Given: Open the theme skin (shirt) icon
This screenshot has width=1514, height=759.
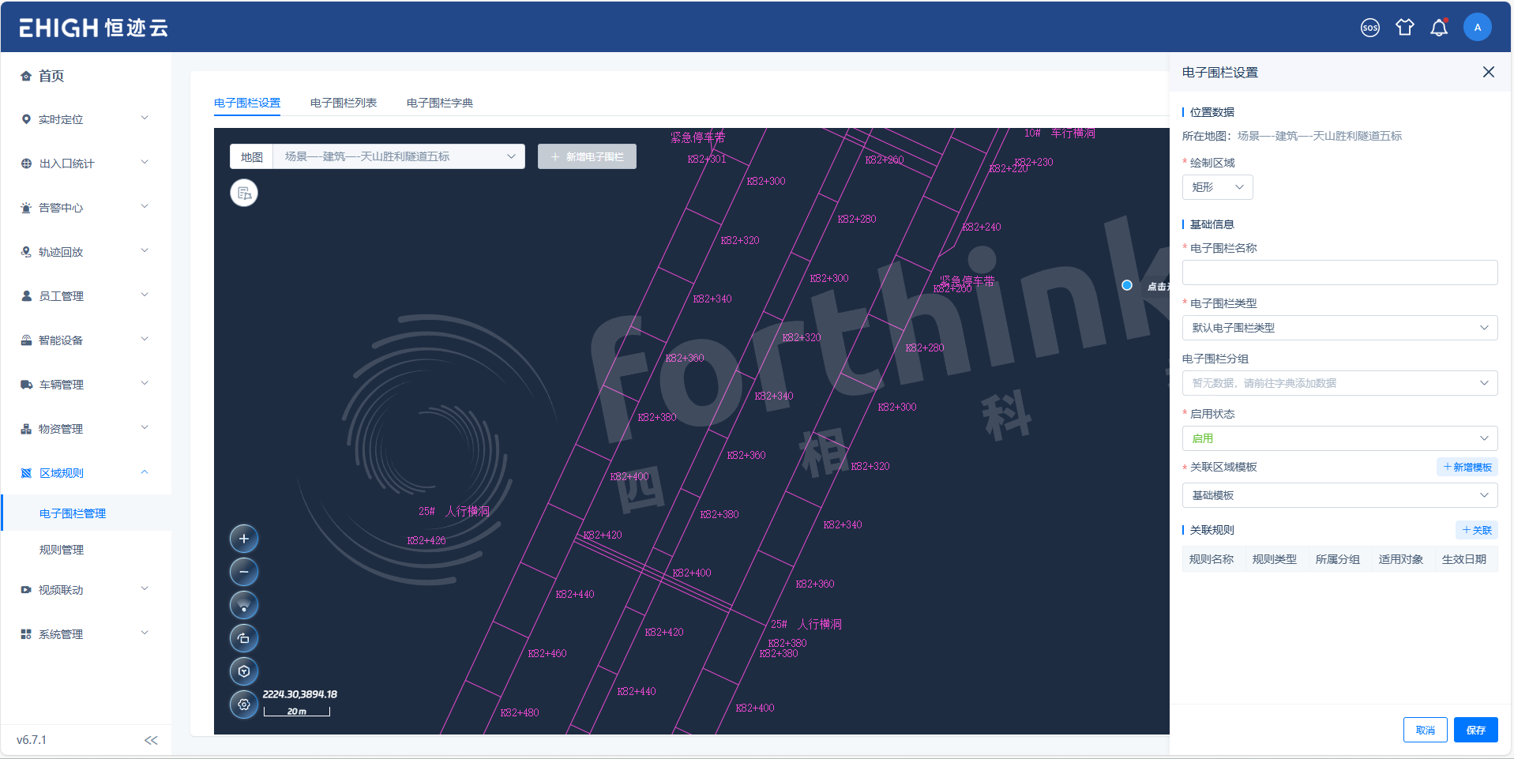Looking at the screenshot, I should [x=1404, y=28].
